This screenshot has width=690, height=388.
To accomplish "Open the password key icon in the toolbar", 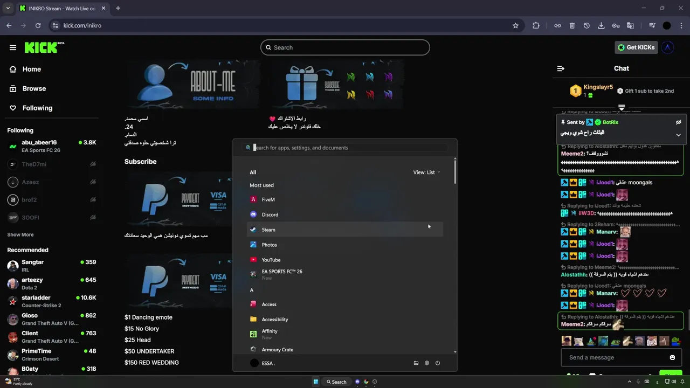I will 616,25.
